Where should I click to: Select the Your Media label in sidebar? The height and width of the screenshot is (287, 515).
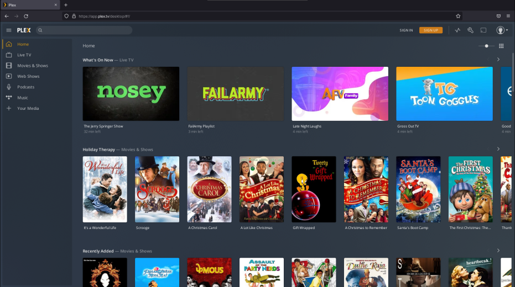28,108
